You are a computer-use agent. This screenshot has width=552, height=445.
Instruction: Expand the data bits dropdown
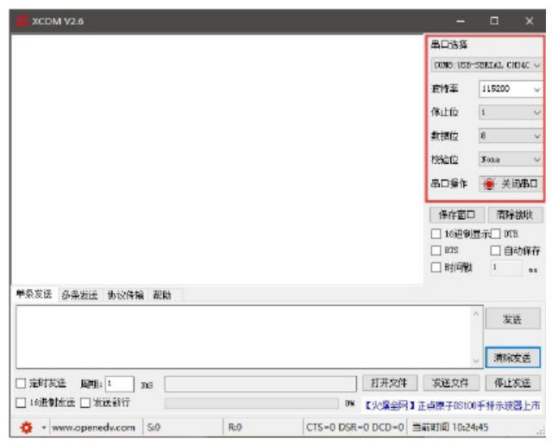tap(511, 136)
